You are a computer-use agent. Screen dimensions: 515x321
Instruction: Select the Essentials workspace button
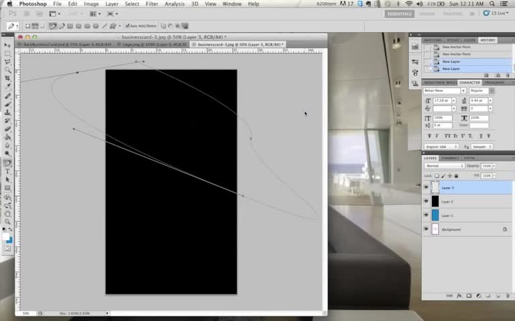400,14
